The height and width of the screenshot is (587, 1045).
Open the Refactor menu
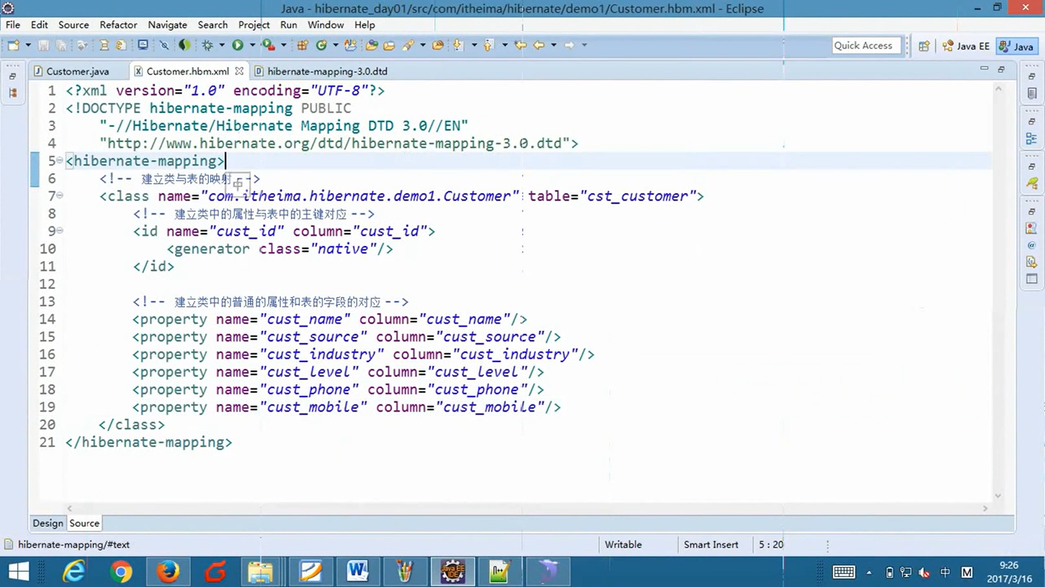coord(119,24)
